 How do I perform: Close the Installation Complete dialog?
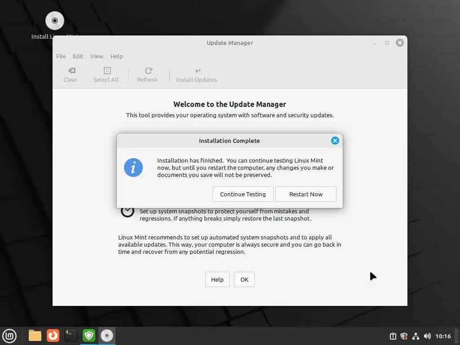(x=335, y=141)
